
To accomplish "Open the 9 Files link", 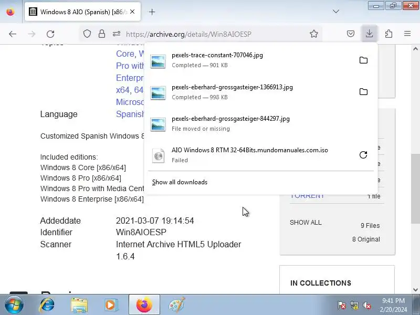I will click(x=370, y=226).
